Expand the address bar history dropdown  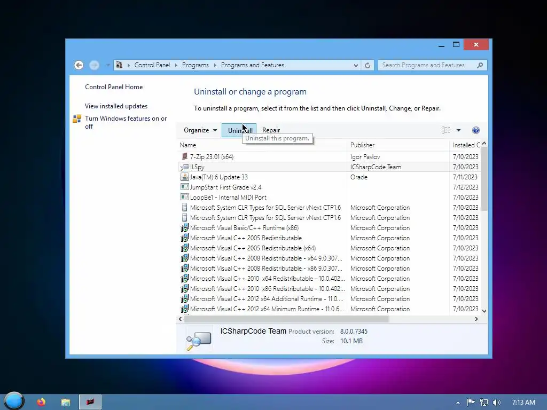356,65
